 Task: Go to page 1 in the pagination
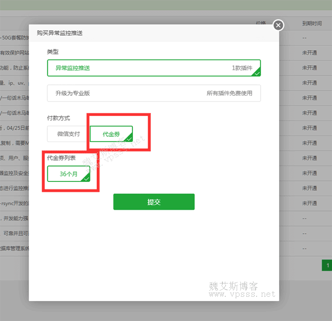coord(327,265)
